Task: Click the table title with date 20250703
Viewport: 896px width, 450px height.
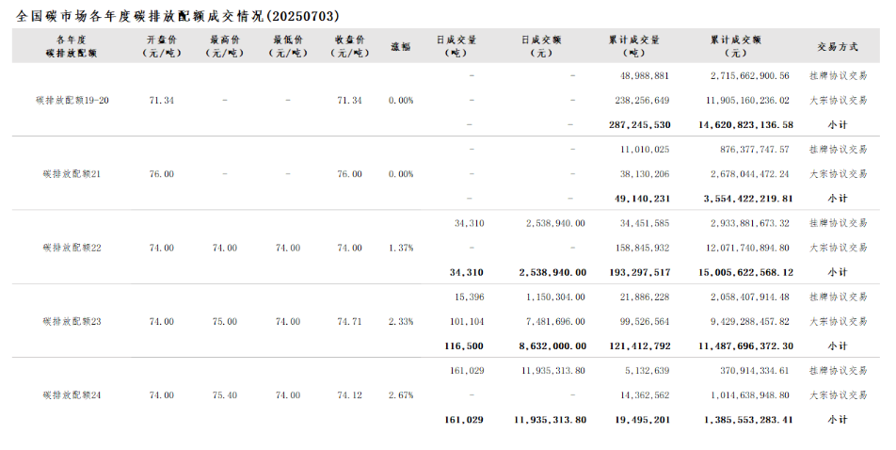Action: (x=179, y=16)
